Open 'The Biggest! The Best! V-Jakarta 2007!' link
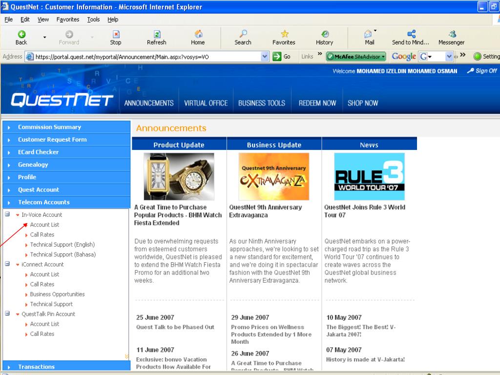This screenshot has height=375, width=500. coord(361,331)
